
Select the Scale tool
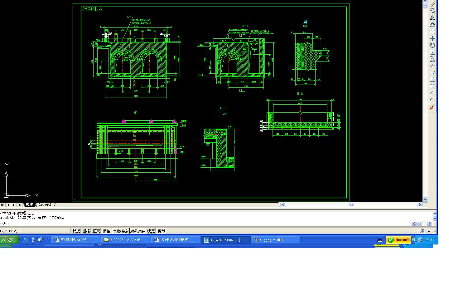432,52
